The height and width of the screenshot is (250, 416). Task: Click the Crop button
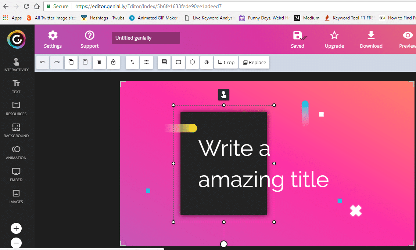[226, 62]
